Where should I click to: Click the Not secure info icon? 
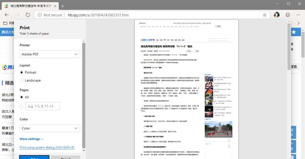[40, 15]
